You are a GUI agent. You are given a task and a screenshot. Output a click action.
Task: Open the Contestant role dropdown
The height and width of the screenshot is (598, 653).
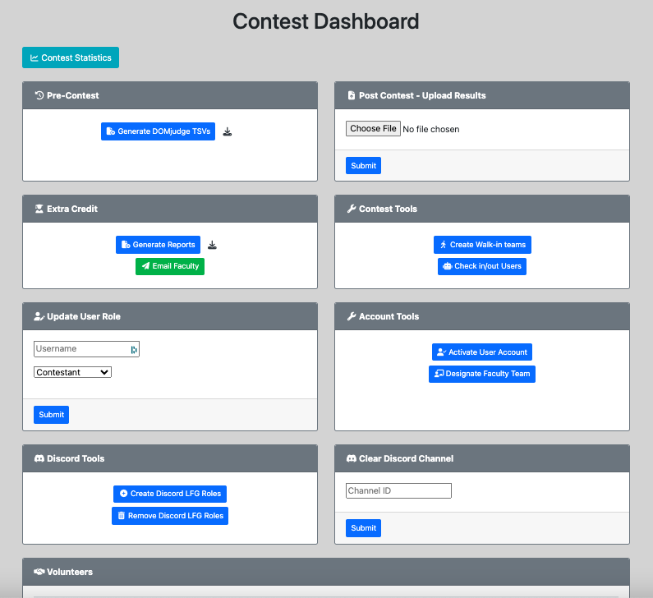pos(72,372)
